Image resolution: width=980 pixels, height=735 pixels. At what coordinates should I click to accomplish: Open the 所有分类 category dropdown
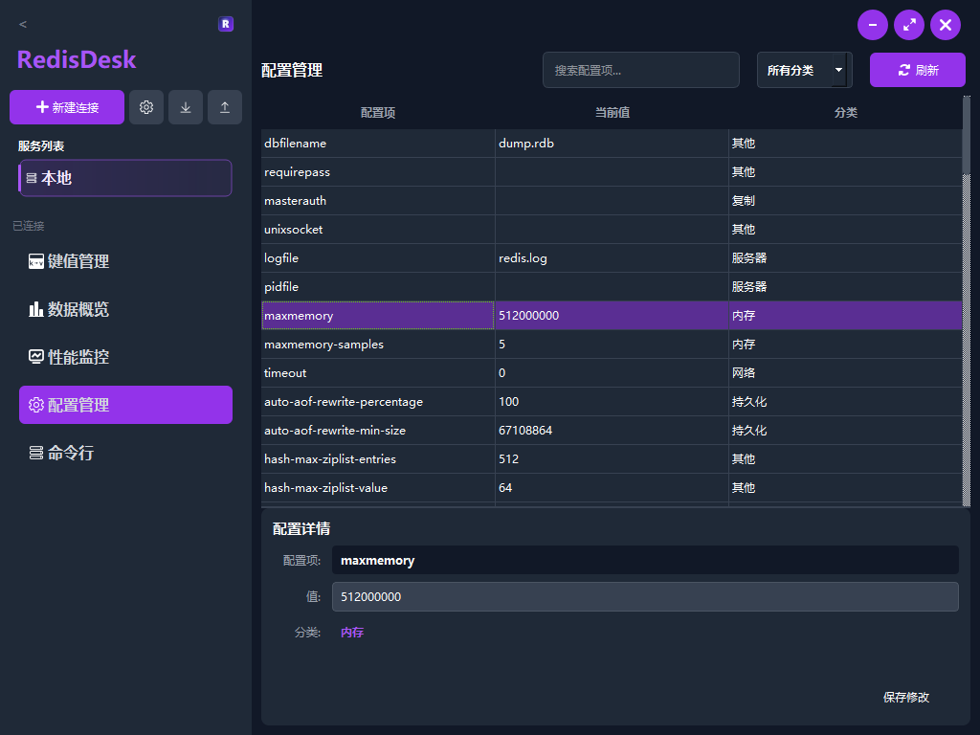tap(804, 70)
